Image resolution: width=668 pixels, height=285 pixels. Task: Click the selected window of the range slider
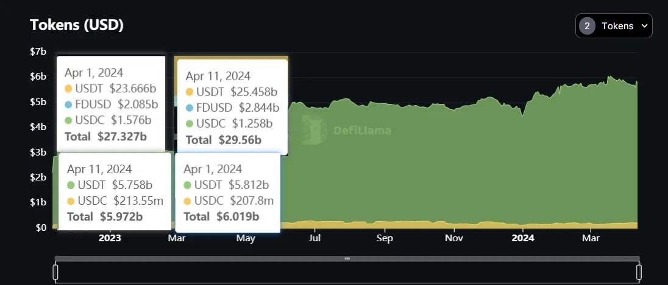pyautogui.click(x=347, y=272)
